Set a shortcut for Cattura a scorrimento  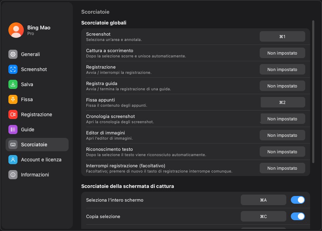pos(282,53)
